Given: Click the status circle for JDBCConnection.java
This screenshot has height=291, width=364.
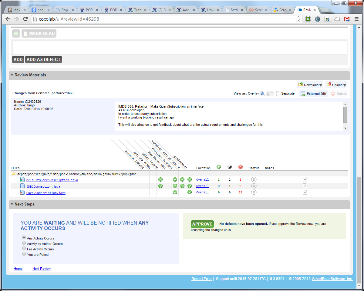Looking at the screenshot, I should coord(254,186).
